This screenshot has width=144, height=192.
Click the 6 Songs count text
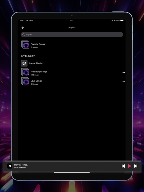pos(34,47)
